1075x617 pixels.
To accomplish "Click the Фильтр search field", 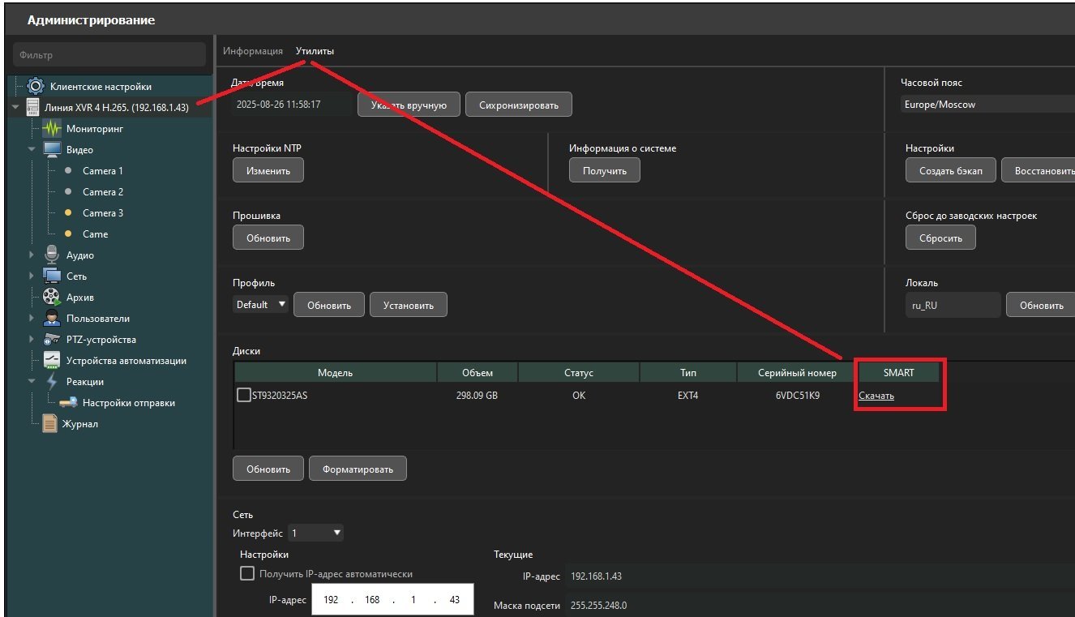I will 109,55.
